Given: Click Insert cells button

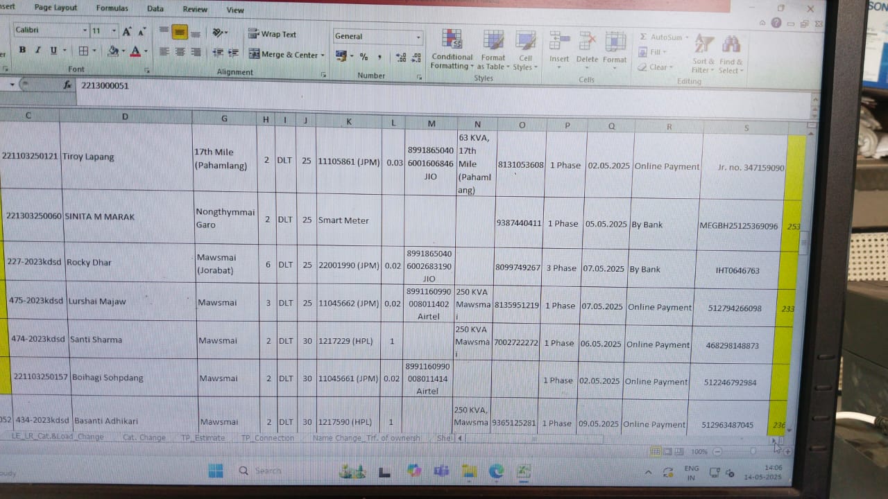Looking at the screenshot, I should [x=559, y=49].
